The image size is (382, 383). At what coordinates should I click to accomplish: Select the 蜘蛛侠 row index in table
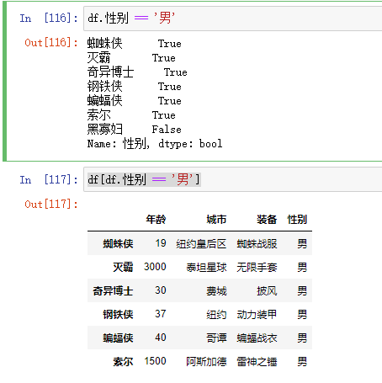(x=118, y=243)
